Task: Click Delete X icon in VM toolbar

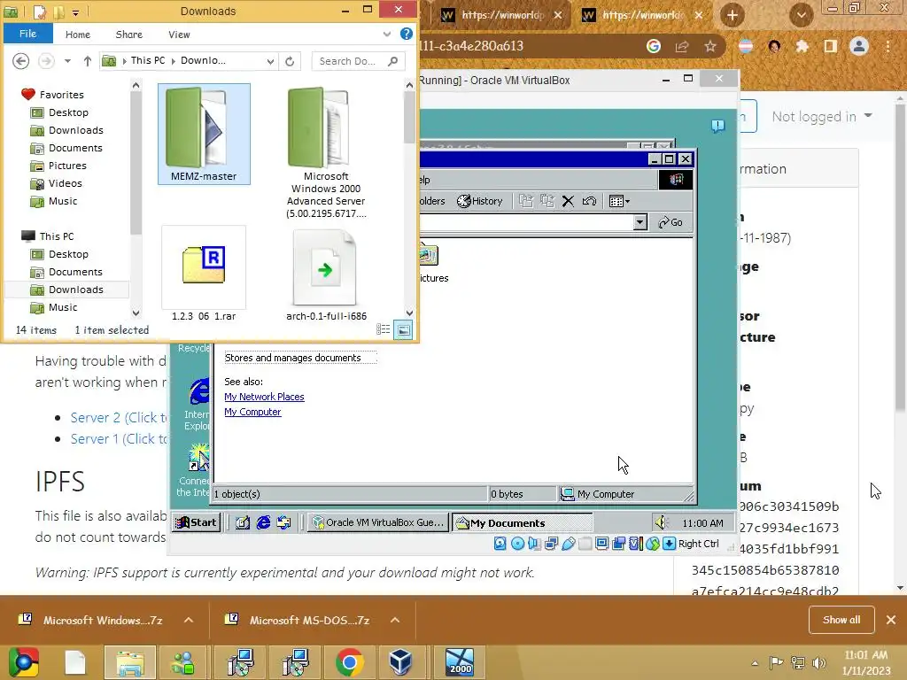Action: pos(568,201)
